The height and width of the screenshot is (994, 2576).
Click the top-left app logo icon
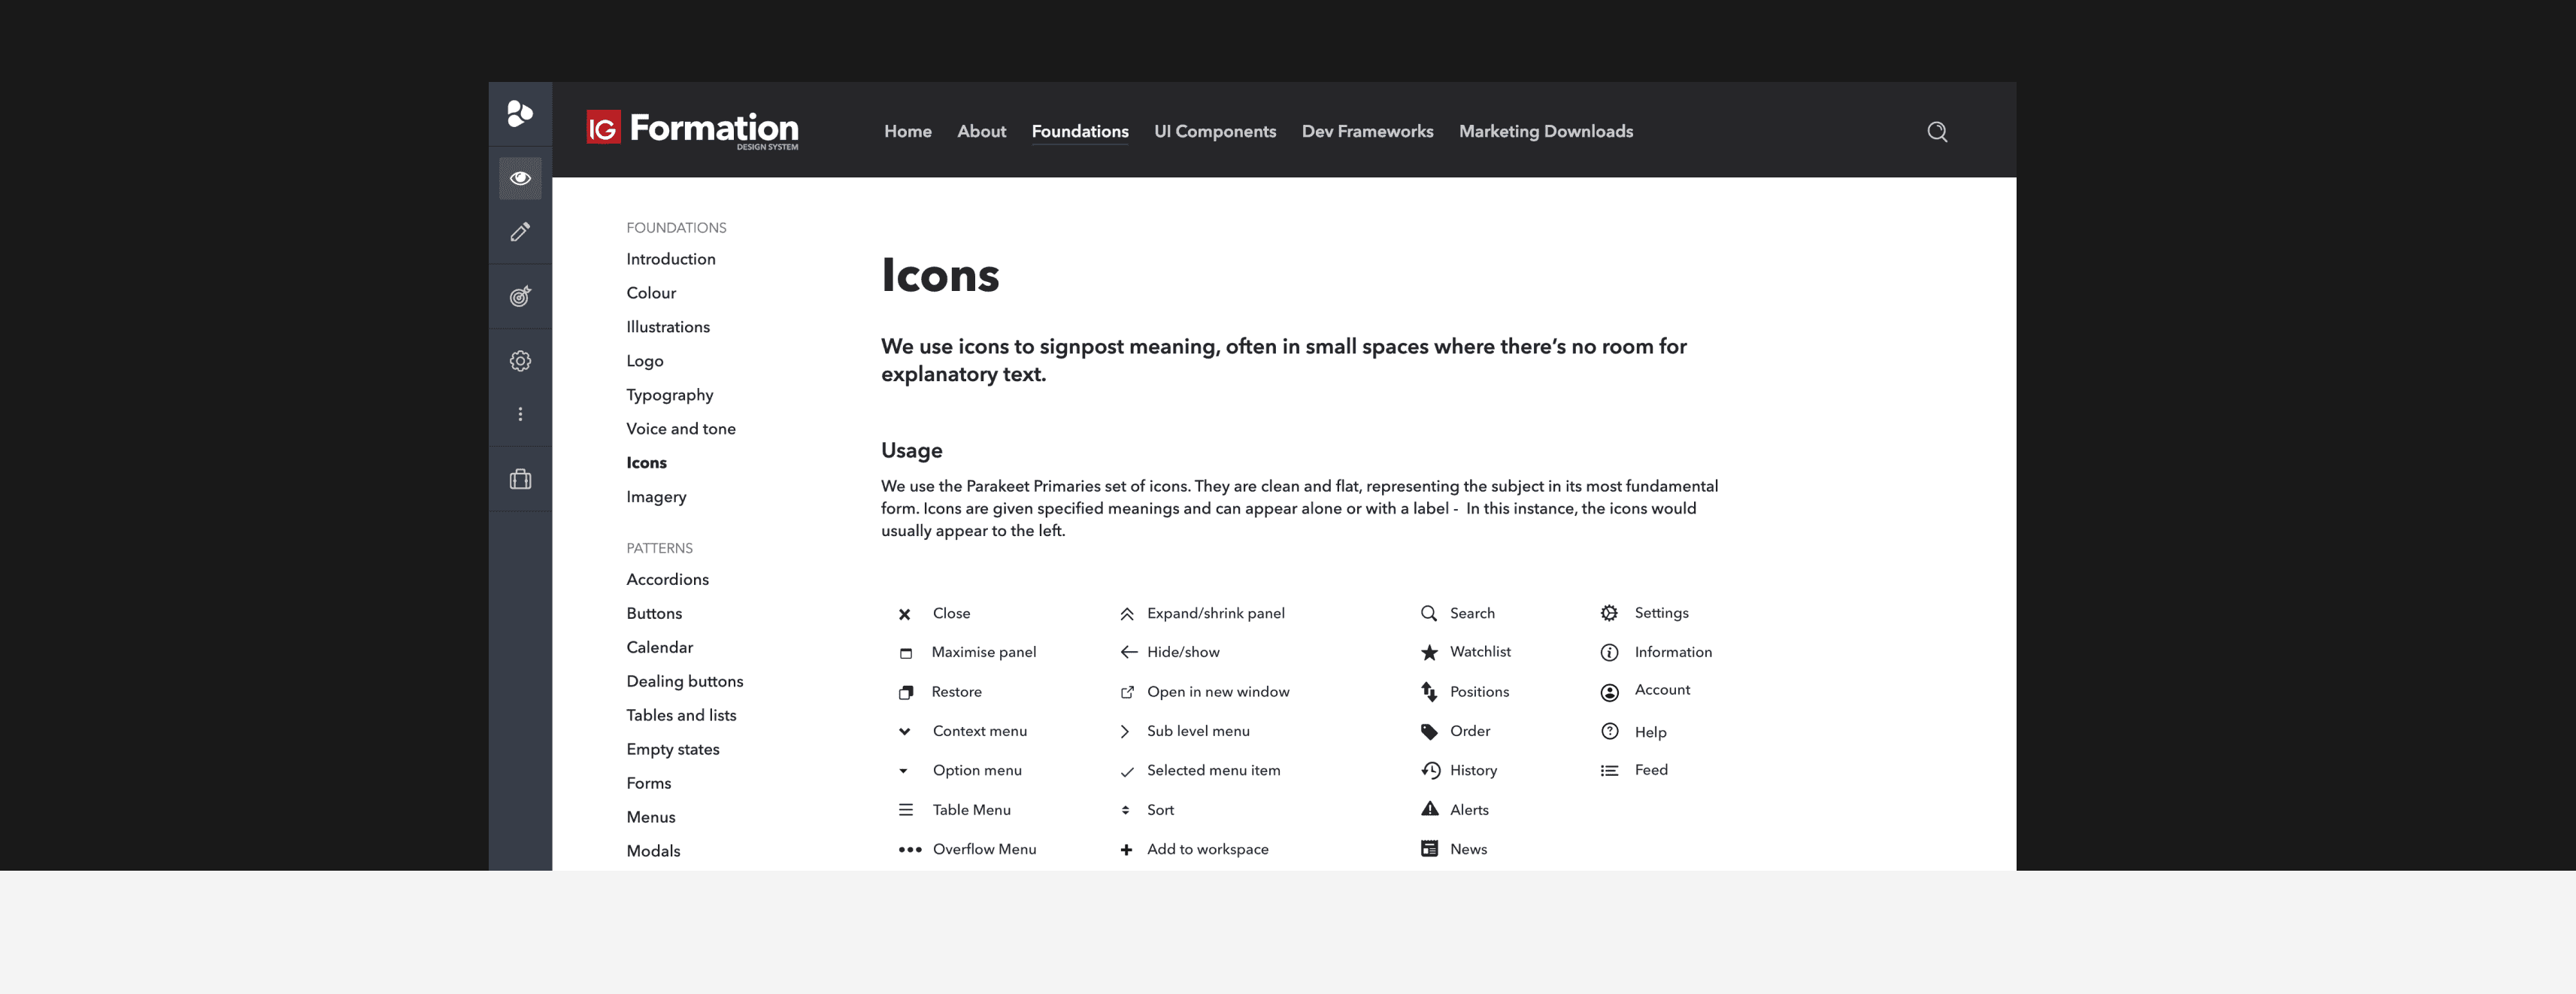[520, 114]
